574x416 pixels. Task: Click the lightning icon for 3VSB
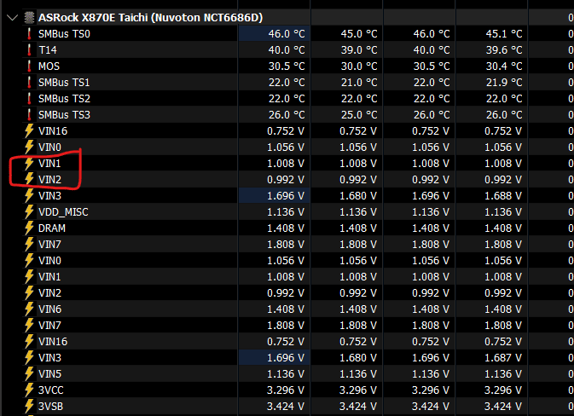[x=29, y=406]
